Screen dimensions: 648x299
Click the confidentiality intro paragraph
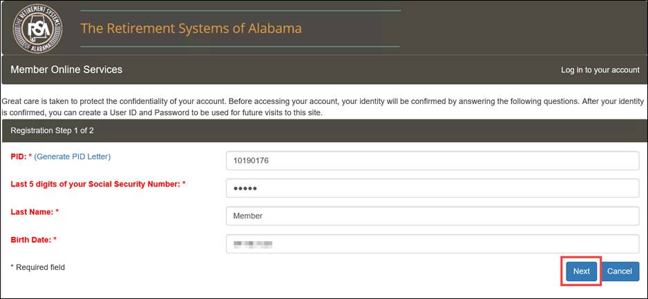[323, 106]
